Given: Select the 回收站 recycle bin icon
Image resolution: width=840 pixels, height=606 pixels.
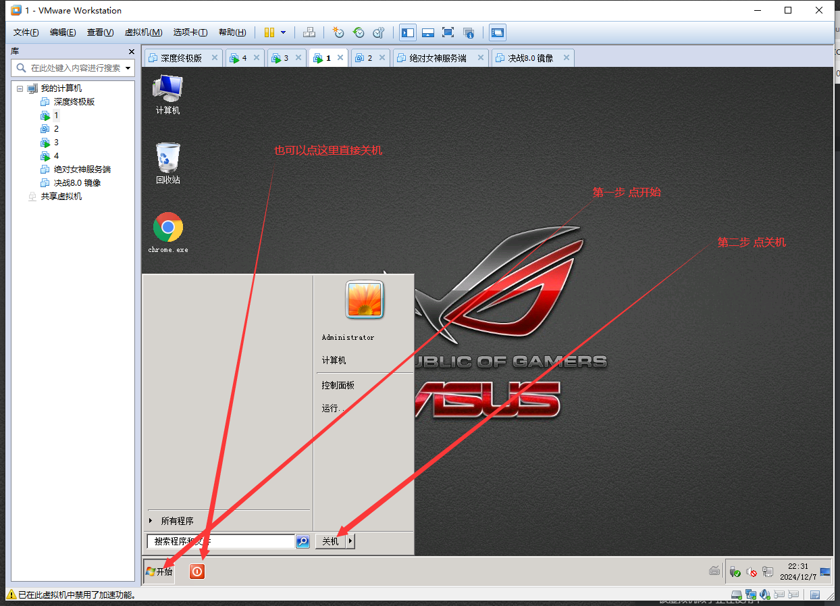Looking at the screenshot, I should click(x=168, y=163).
